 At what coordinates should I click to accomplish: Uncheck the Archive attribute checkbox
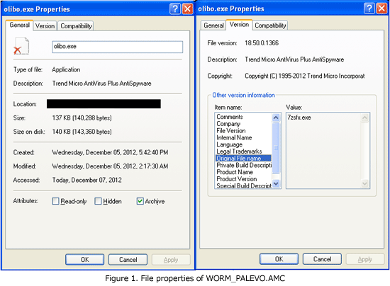[140, 201]
